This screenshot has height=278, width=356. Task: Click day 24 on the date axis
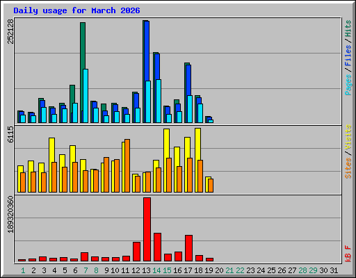(261, 270)
